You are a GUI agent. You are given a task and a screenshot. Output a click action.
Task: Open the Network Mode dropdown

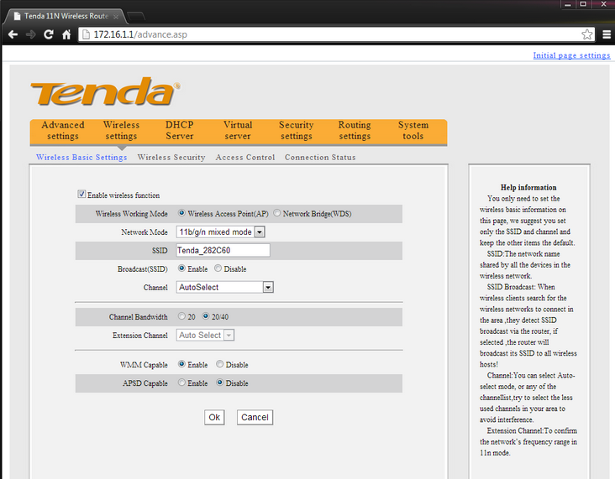click(x=220, y=232)
